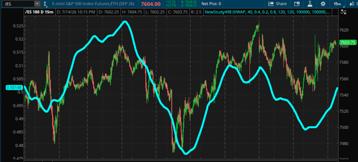Click the 7620 price axis label
This screenshot has height=162, width=358.
[344, 30]
